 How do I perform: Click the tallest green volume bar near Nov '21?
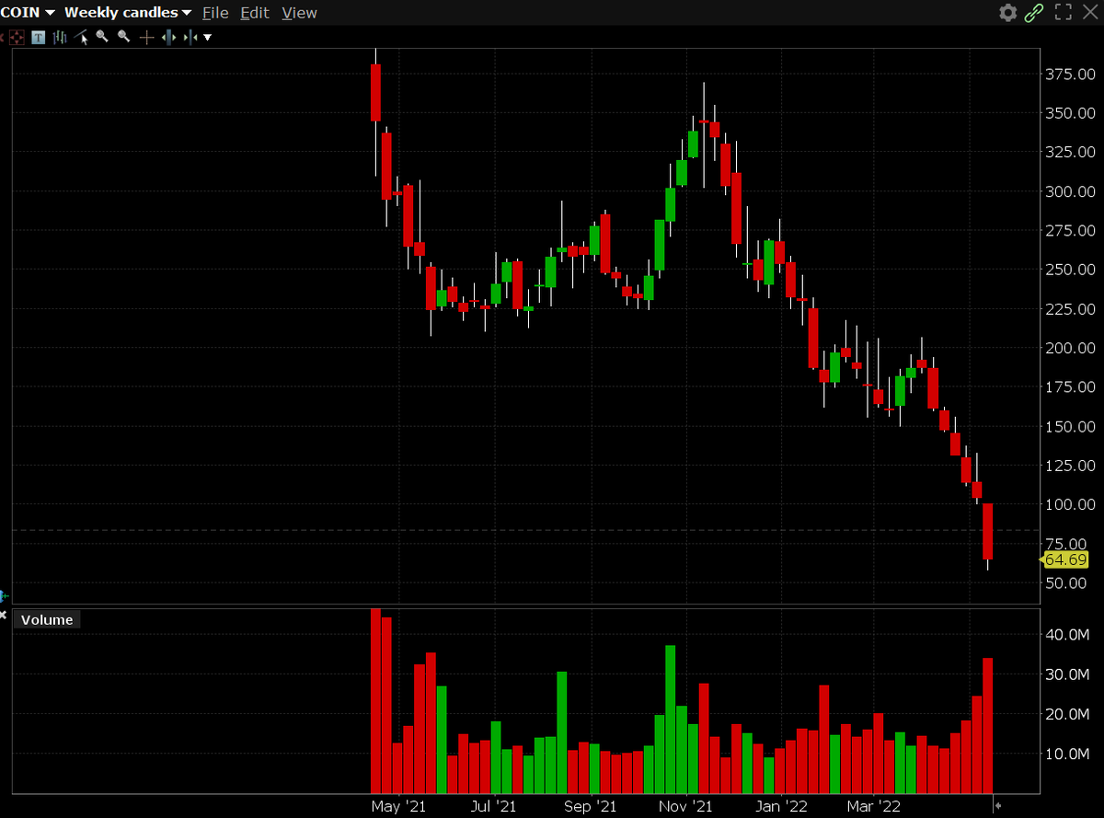tap(671, 720)
